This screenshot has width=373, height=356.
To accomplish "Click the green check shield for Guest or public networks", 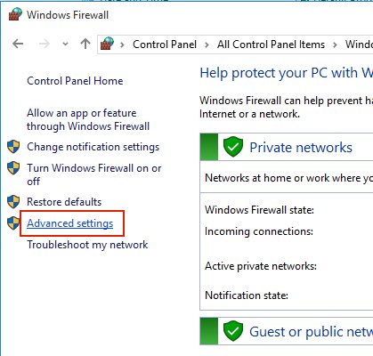I will pyautogui.click(x=233, y=331).
